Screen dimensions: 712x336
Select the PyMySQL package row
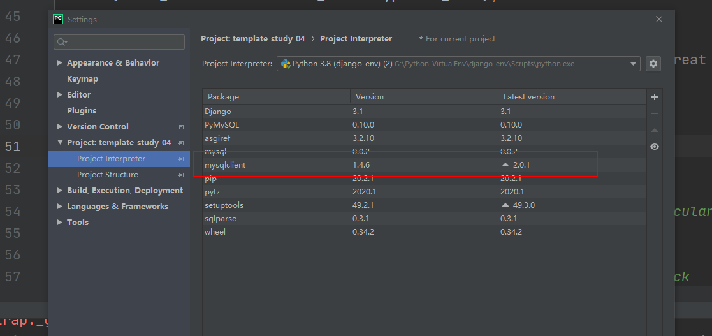pyautogui.click(x=424, y=124)
